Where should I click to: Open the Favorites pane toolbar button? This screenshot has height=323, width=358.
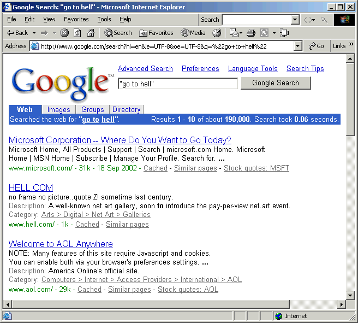tap(156, 33)
